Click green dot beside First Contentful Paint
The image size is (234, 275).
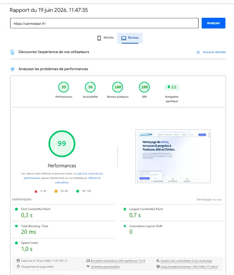click(x=16, y=209)
